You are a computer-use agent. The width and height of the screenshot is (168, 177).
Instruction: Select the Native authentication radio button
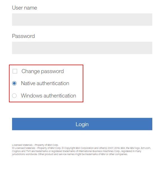pyautogui.click(x=14, y=83)
